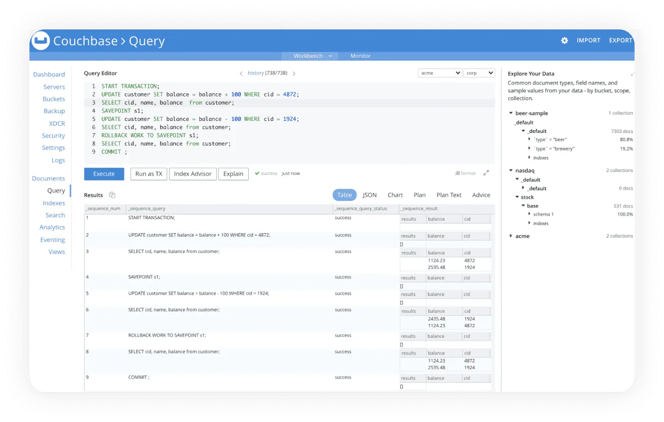Open the corp scope dropdown
This screenshot has width=664, height=422.
click(479, 73)
